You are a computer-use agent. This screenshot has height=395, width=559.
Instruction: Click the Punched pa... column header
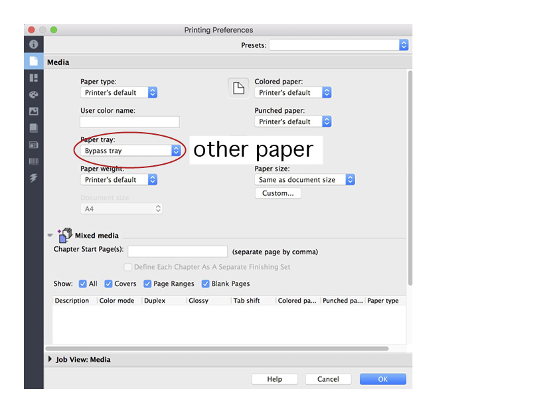343,301
